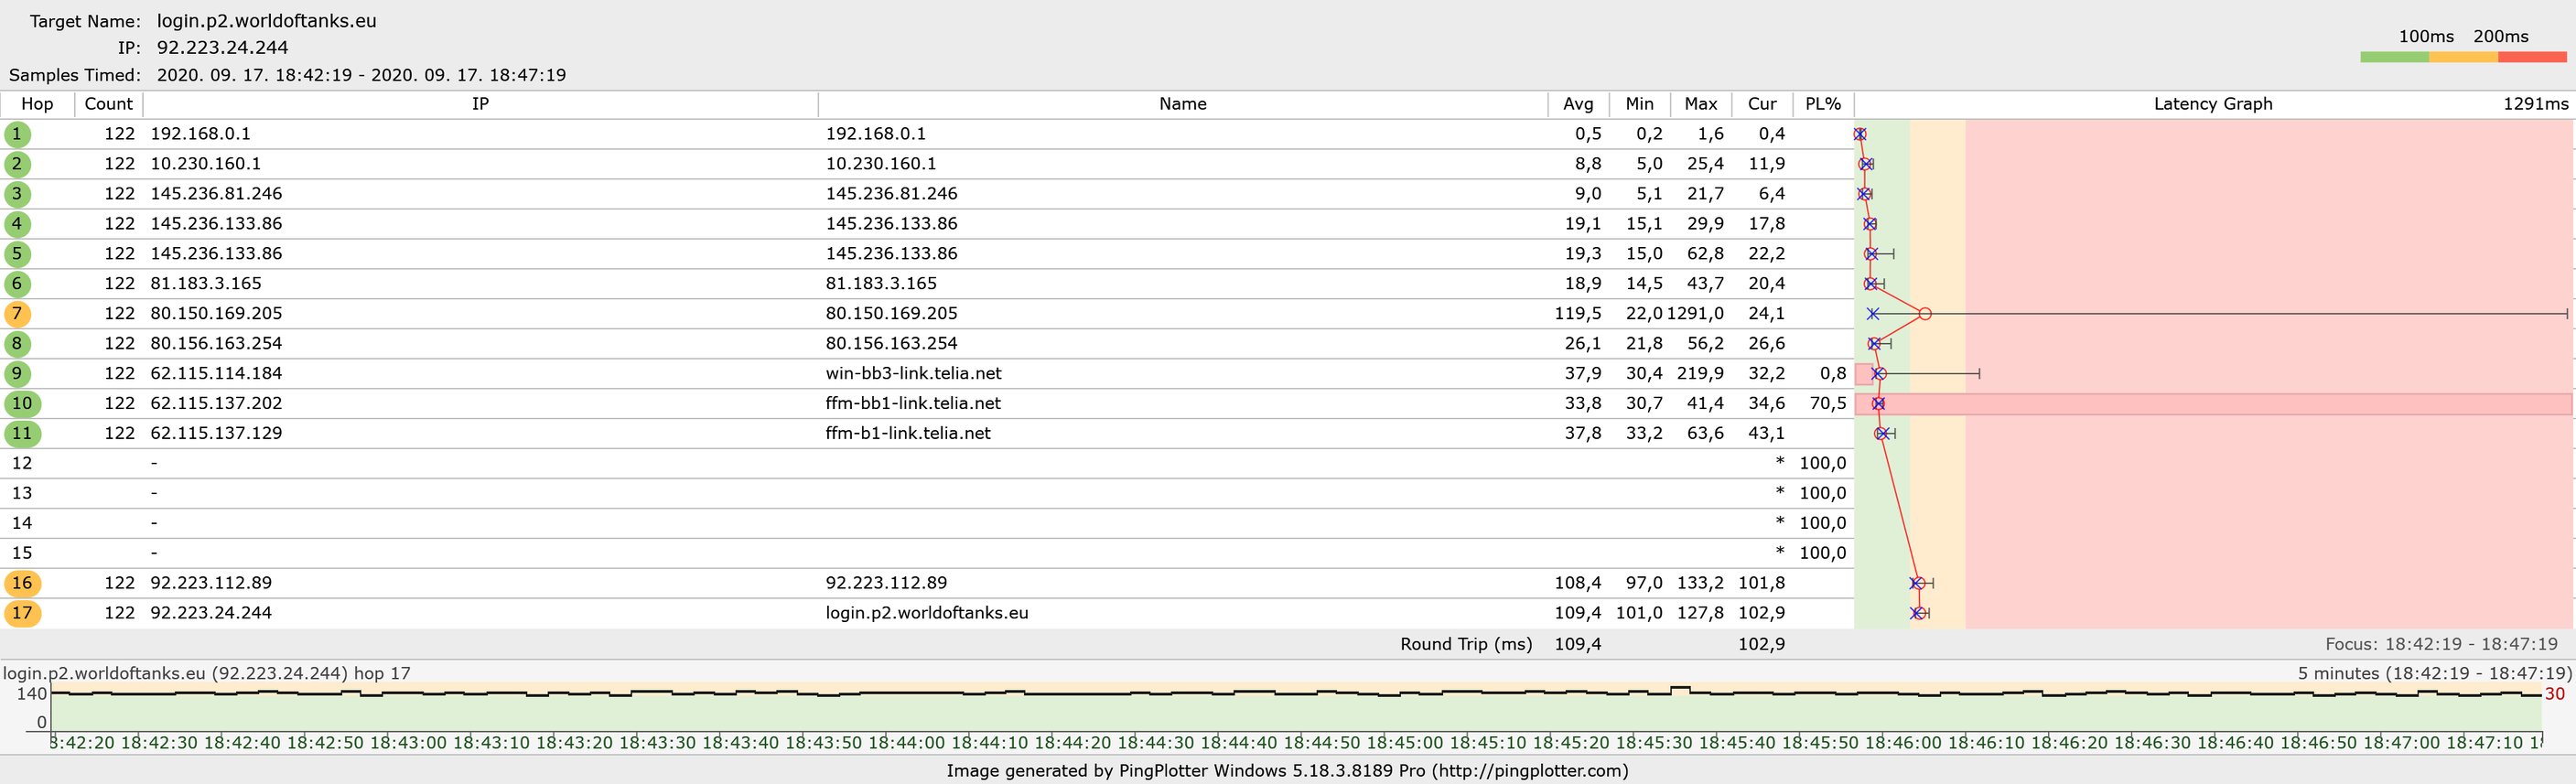2576x784 pixels.
Task: Click the hop 10 packet loss red bar
Action: tap(2213, 404)
